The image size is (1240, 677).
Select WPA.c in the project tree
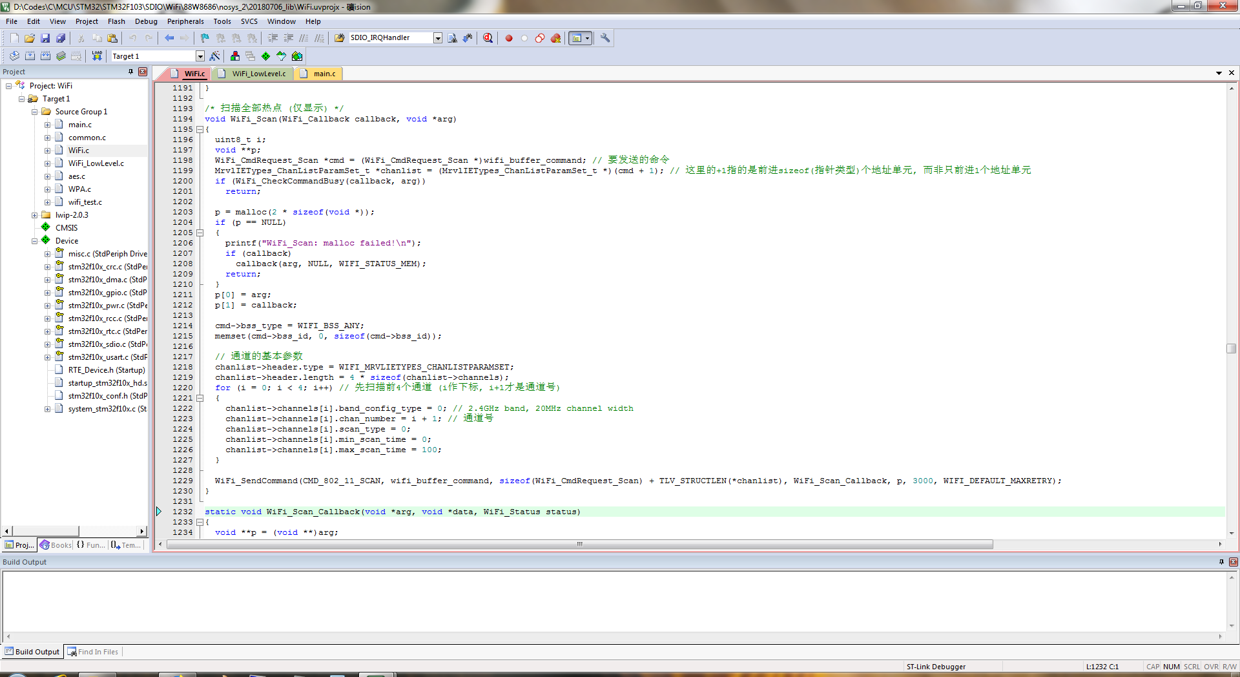79,189
